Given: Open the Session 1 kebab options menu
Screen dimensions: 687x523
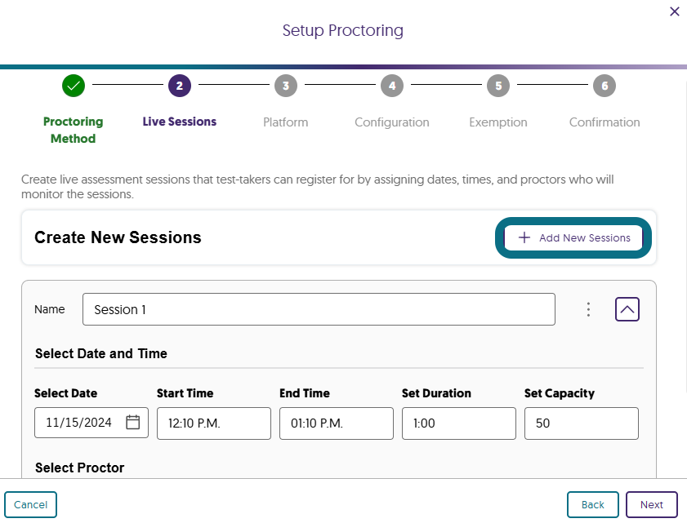Looking at the screenshot, I should coord(588,309).
